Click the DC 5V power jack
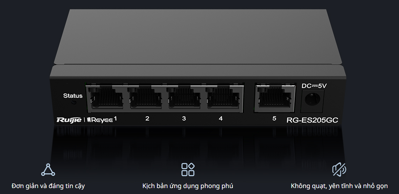399x194 pixels. [312, 101]
